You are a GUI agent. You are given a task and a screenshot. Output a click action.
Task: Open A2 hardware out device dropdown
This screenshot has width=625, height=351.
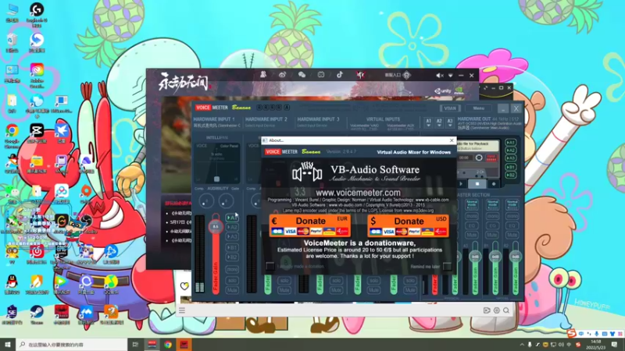(x=439, y=122)
